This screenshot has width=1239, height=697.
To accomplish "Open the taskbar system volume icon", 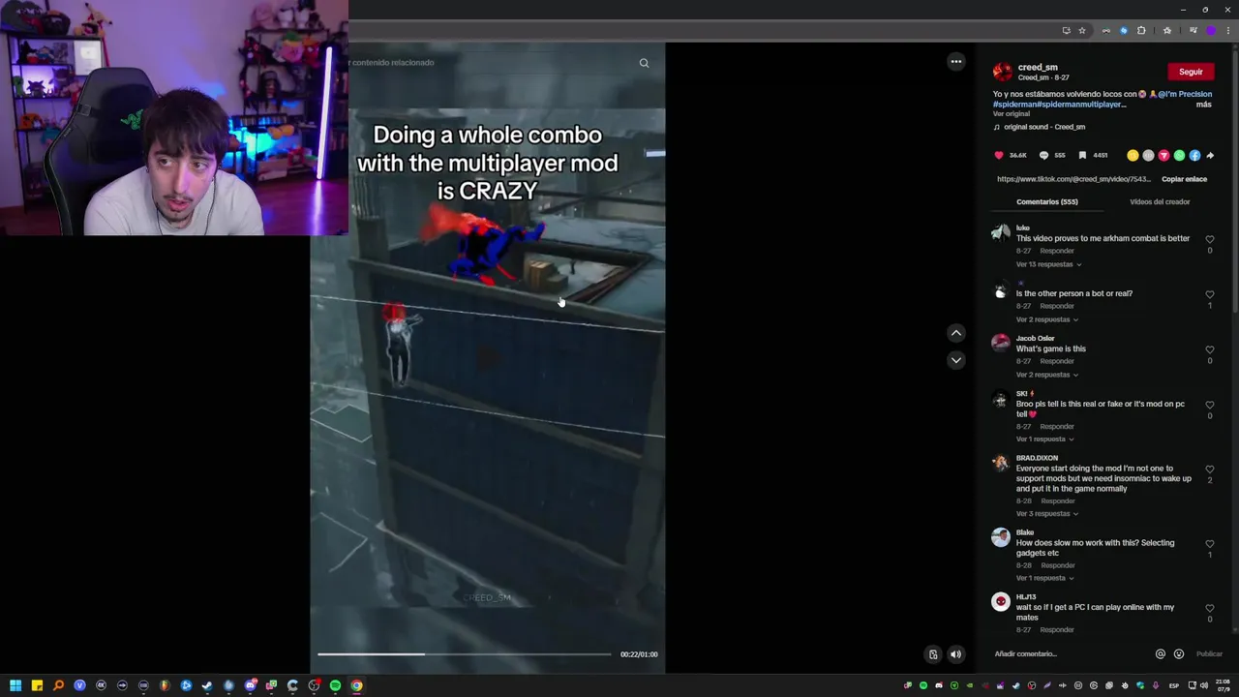I will (1204, 685).
